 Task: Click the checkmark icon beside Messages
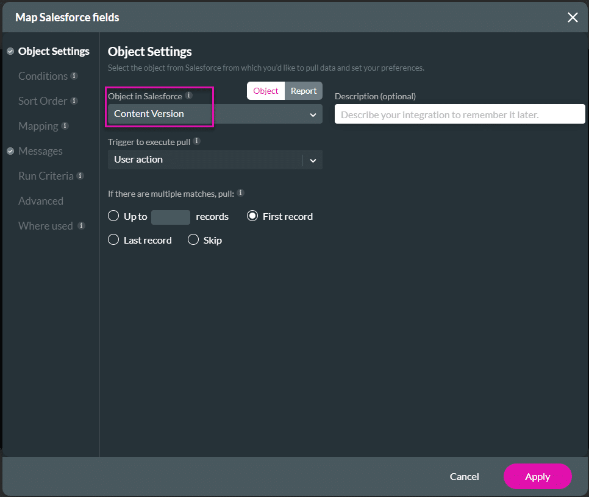tap(10, 150)
